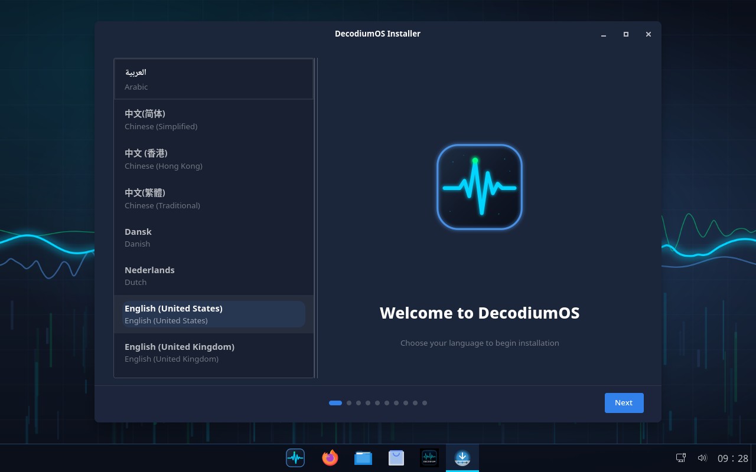Select Arabic language
Image resolution: width=756 pixels, height=472 pixels.
214,79
